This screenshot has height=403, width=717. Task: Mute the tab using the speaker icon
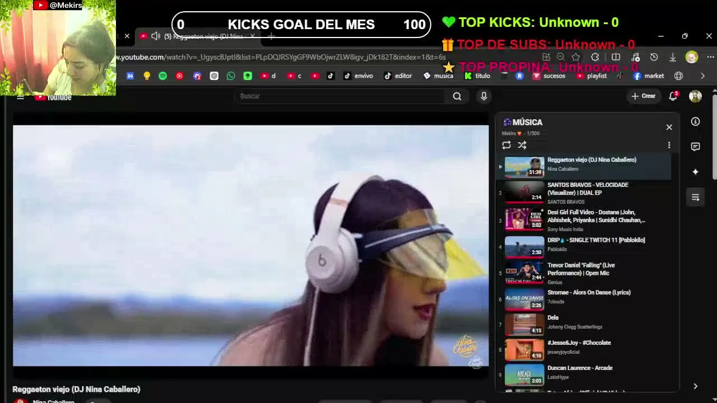click(156, 36)
